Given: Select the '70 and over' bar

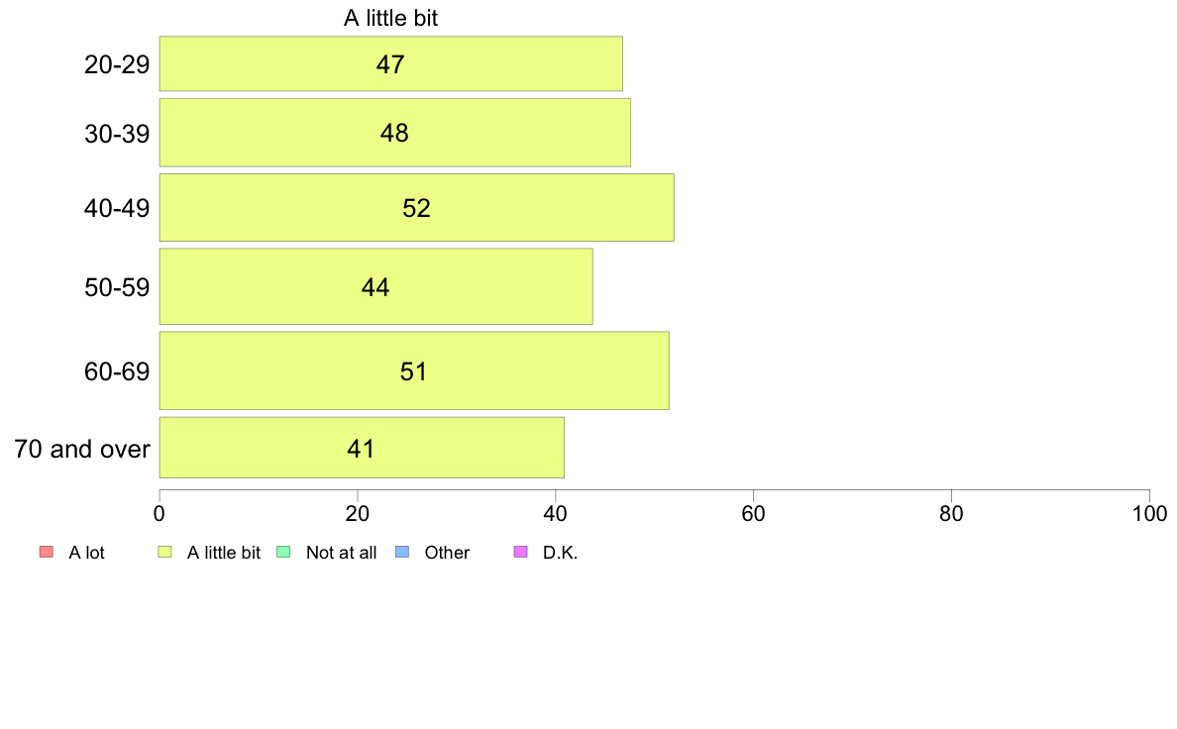Looking at the screenshot, I should (x=361, y=448).
